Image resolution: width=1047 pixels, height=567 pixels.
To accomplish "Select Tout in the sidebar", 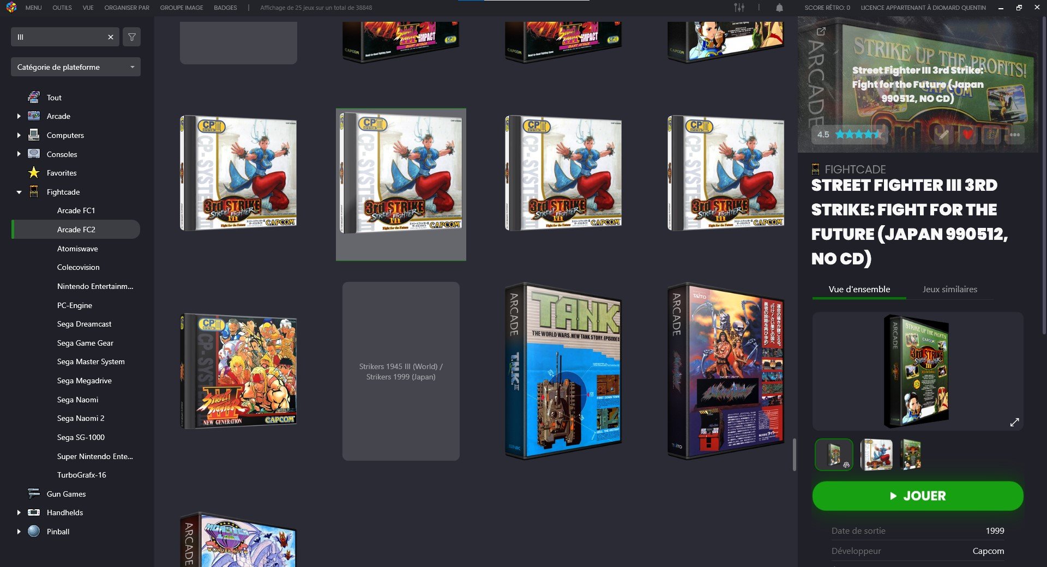I will (54, 98).
